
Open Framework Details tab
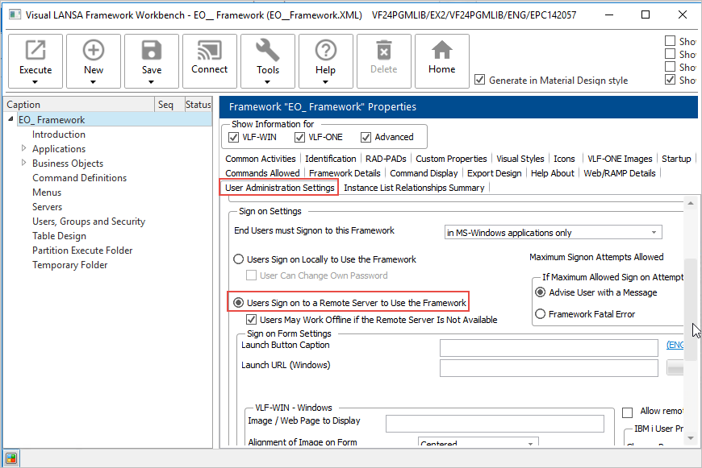click(x=345, y=173)
